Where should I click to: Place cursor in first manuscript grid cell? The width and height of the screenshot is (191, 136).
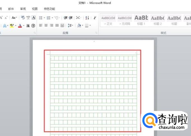coord(52,58)
